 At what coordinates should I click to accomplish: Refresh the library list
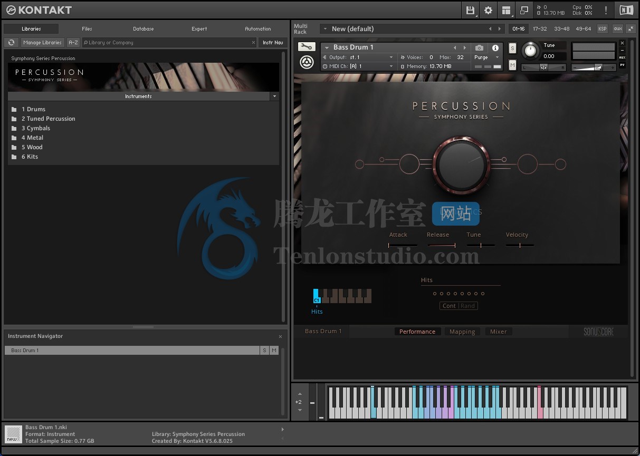pyautogui.click(x=11, y=43)
